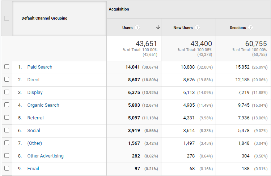The height and width of the screenshot is (176, 271).
Task: Click the descending sort arrow in Users column
Action: coord(158,27)
